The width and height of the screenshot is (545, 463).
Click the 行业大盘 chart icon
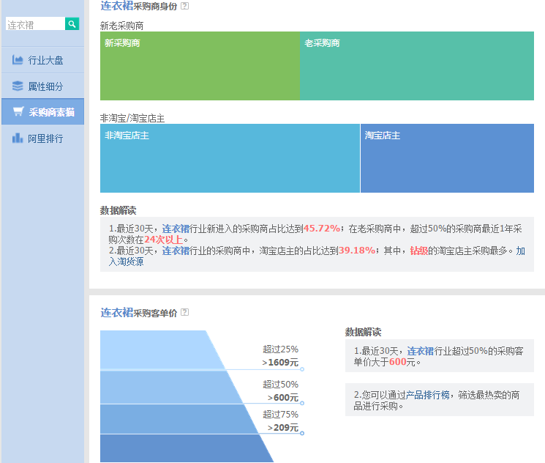coord(18,60)
